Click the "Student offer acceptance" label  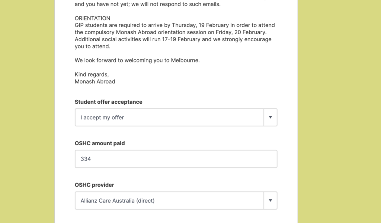click(108, 102)
